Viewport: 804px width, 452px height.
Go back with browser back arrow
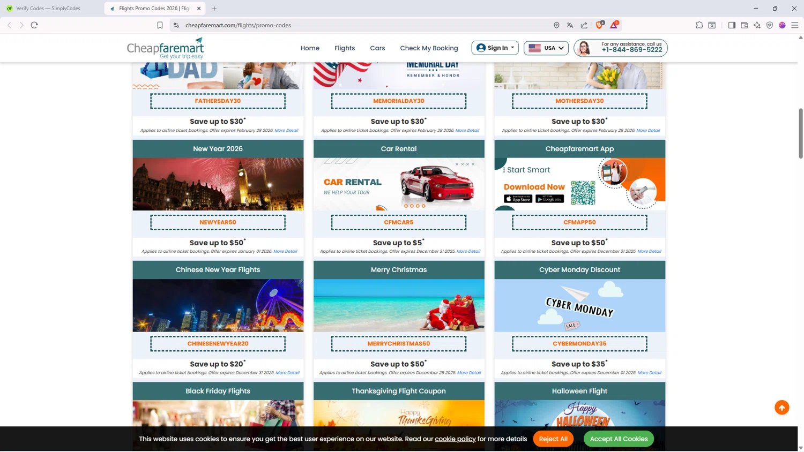pyautogui.click(x=9, y=25)
